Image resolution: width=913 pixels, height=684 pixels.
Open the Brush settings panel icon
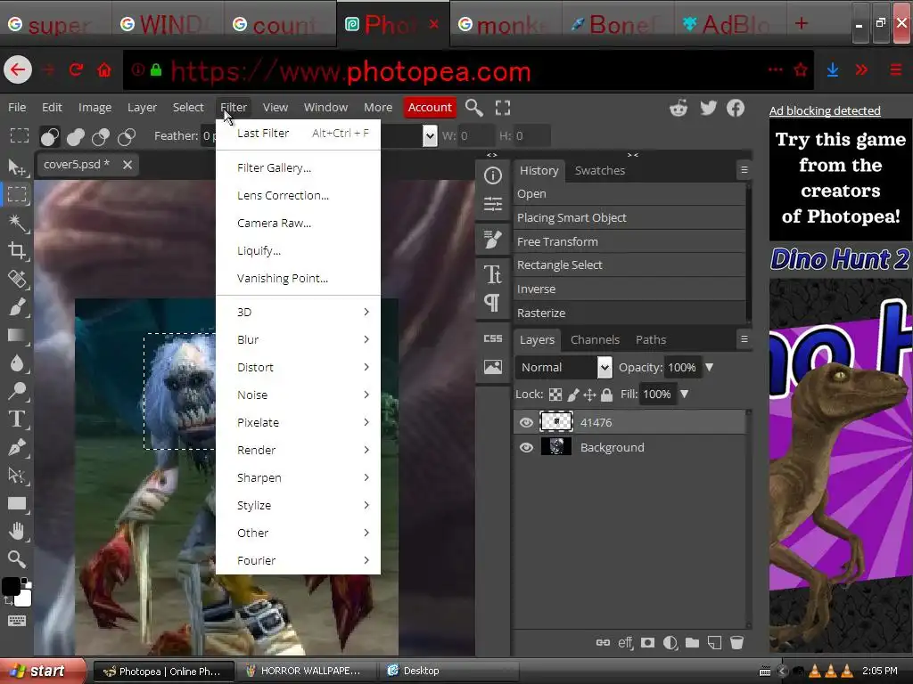[492, 239]
